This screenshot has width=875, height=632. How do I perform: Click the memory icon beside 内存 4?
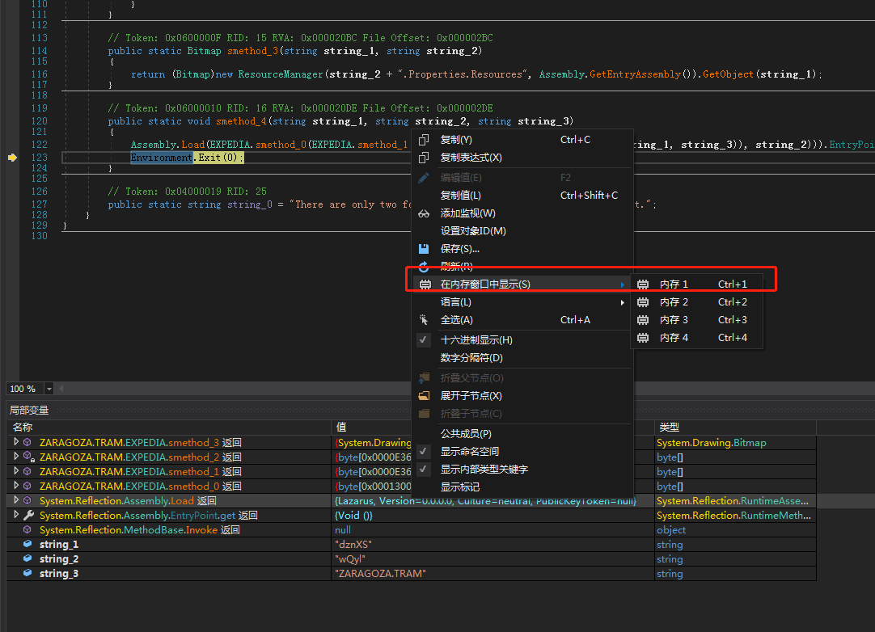click(643, 338)
